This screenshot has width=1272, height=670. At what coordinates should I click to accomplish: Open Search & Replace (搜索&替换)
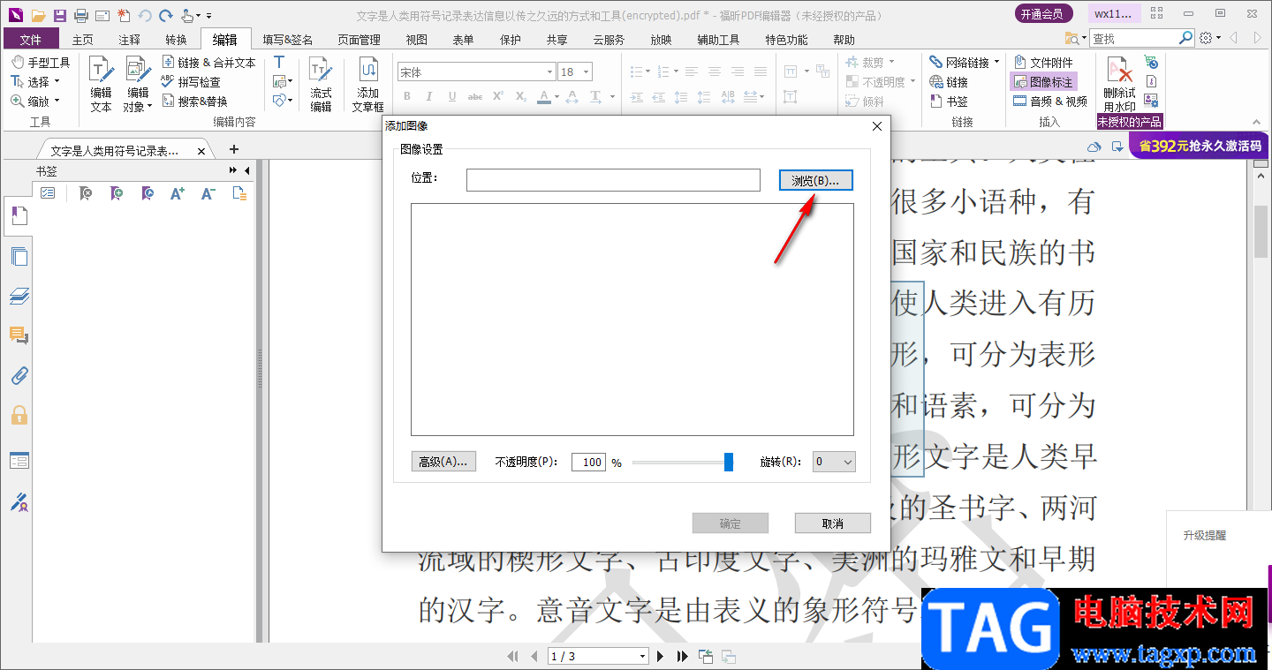(x=194, y=102)
